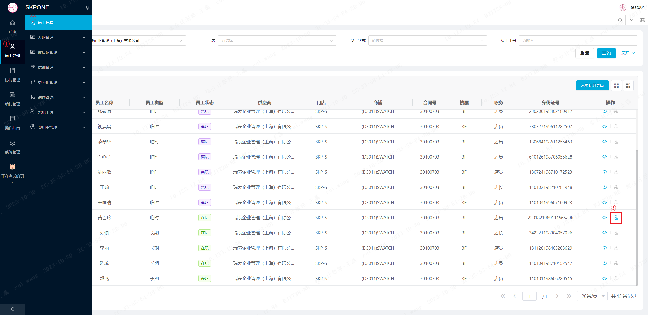Open the 费用单管理 menu item
The image size is (648, 315).
(58, 127)
